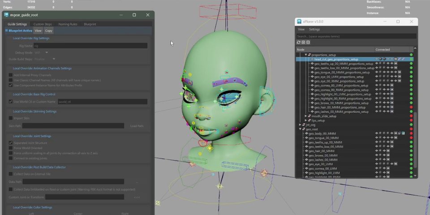
Task: Click the xPlorer refresh icon
Action: click(x=299, y=43)
